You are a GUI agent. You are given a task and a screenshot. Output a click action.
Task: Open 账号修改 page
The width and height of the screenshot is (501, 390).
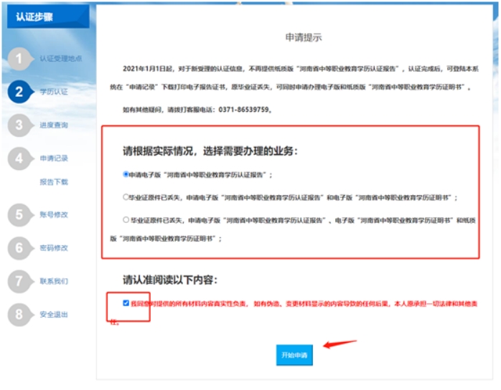[x=54, y=214]
